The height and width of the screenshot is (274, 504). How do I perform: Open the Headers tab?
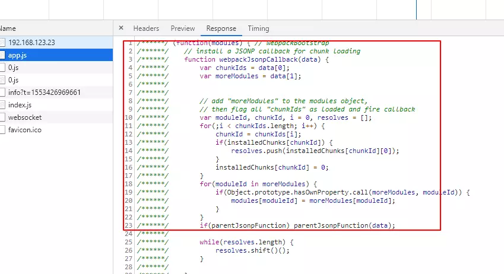tap(146, 28)
